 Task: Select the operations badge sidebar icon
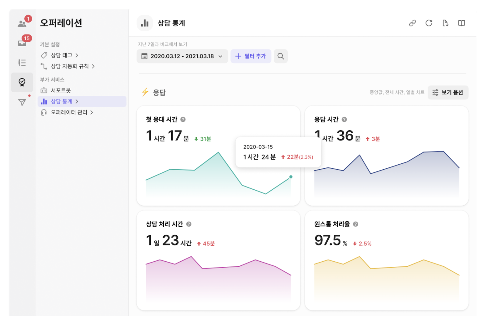tap(22, 82)
